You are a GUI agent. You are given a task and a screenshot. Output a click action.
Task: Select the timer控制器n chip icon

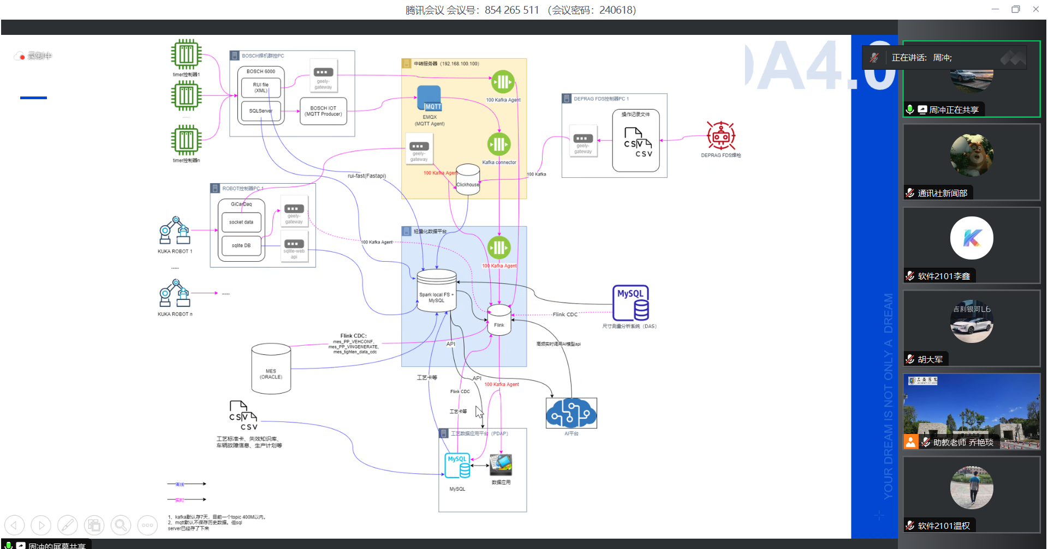pyautogui.click(x=186, y=140)
